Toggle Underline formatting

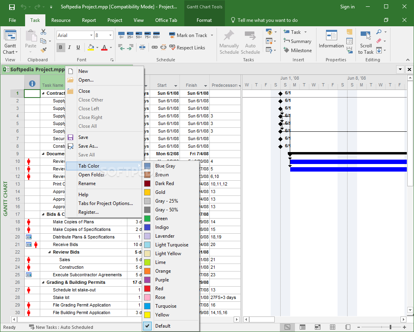pyautogui.click(x=78, y=47)
